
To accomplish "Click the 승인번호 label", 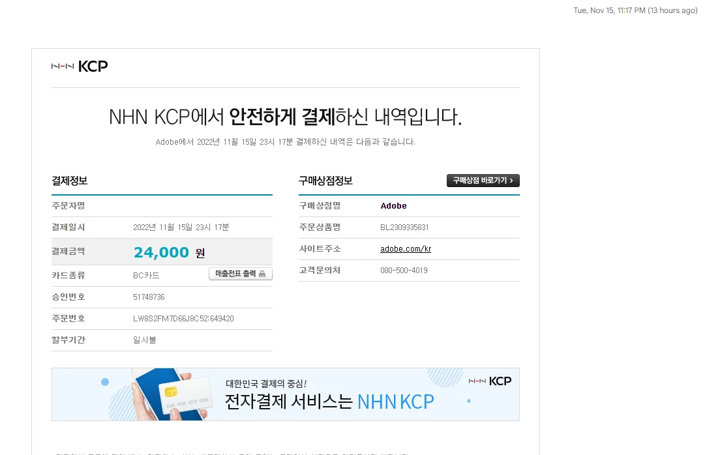I will 68,297.
